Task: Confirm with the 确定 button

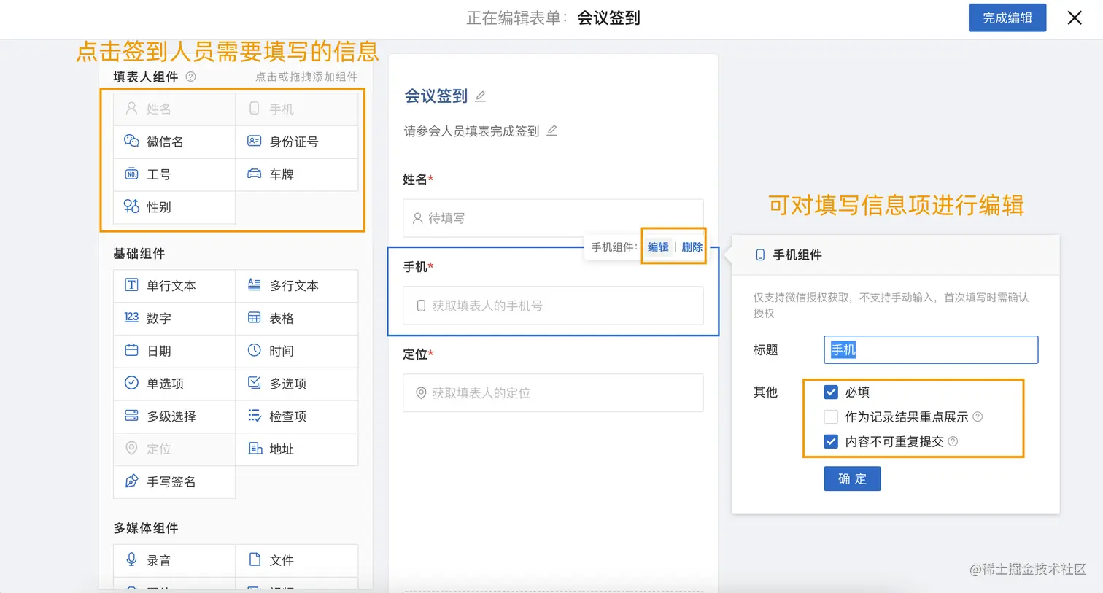Action: 852,478
